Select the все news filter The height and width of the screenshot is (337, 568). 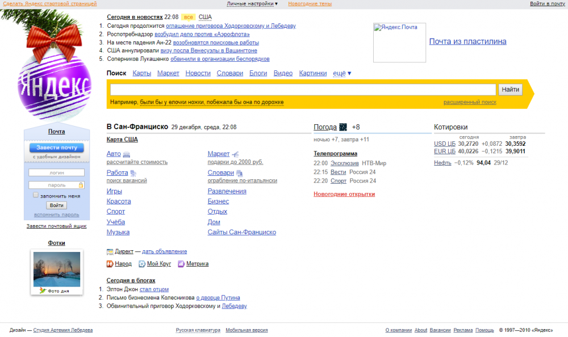click(189, 17)
